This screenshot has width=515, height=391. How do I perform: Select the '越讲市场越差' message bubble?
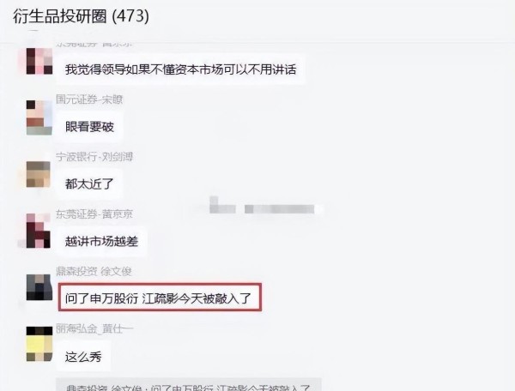101,242
